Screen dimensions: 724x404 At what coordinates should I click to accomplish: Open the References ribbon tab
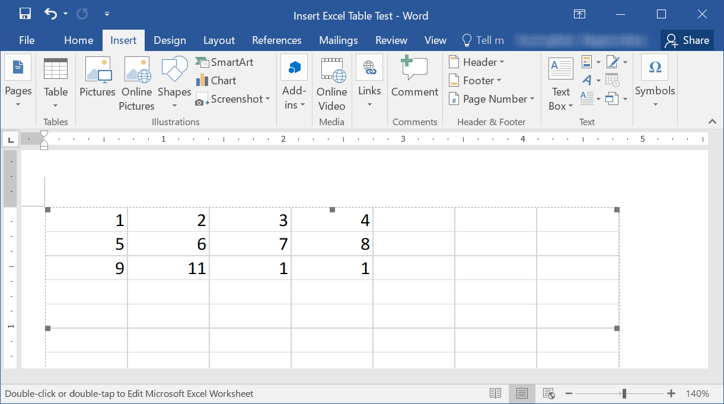tap(277, 40)
